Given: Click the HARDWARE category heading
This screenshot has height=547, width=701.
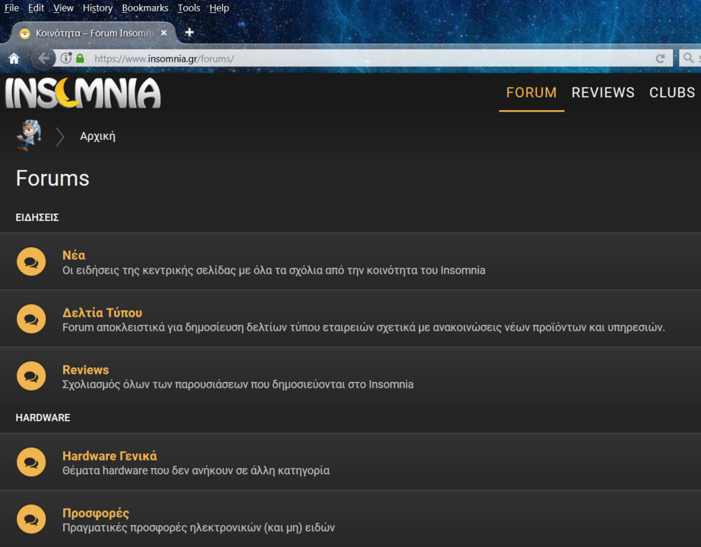Looking at the screenshot, I should click(43, 418).
